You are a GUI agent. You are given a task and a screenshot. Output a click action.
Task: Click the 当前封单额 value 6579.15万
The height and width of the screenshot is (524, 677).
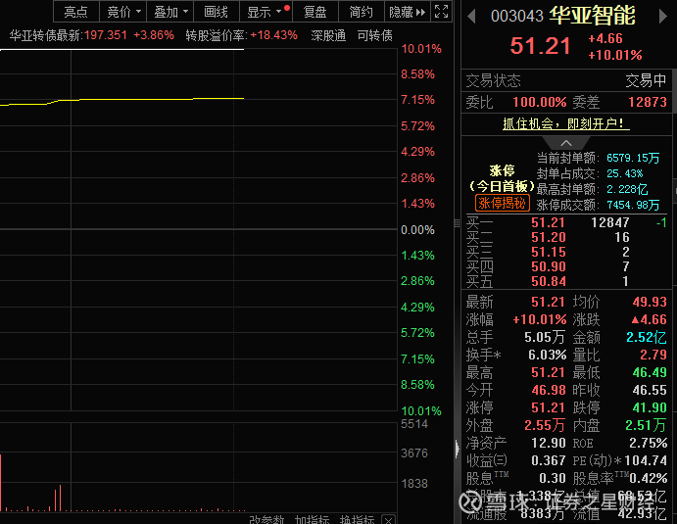(633, 158)
